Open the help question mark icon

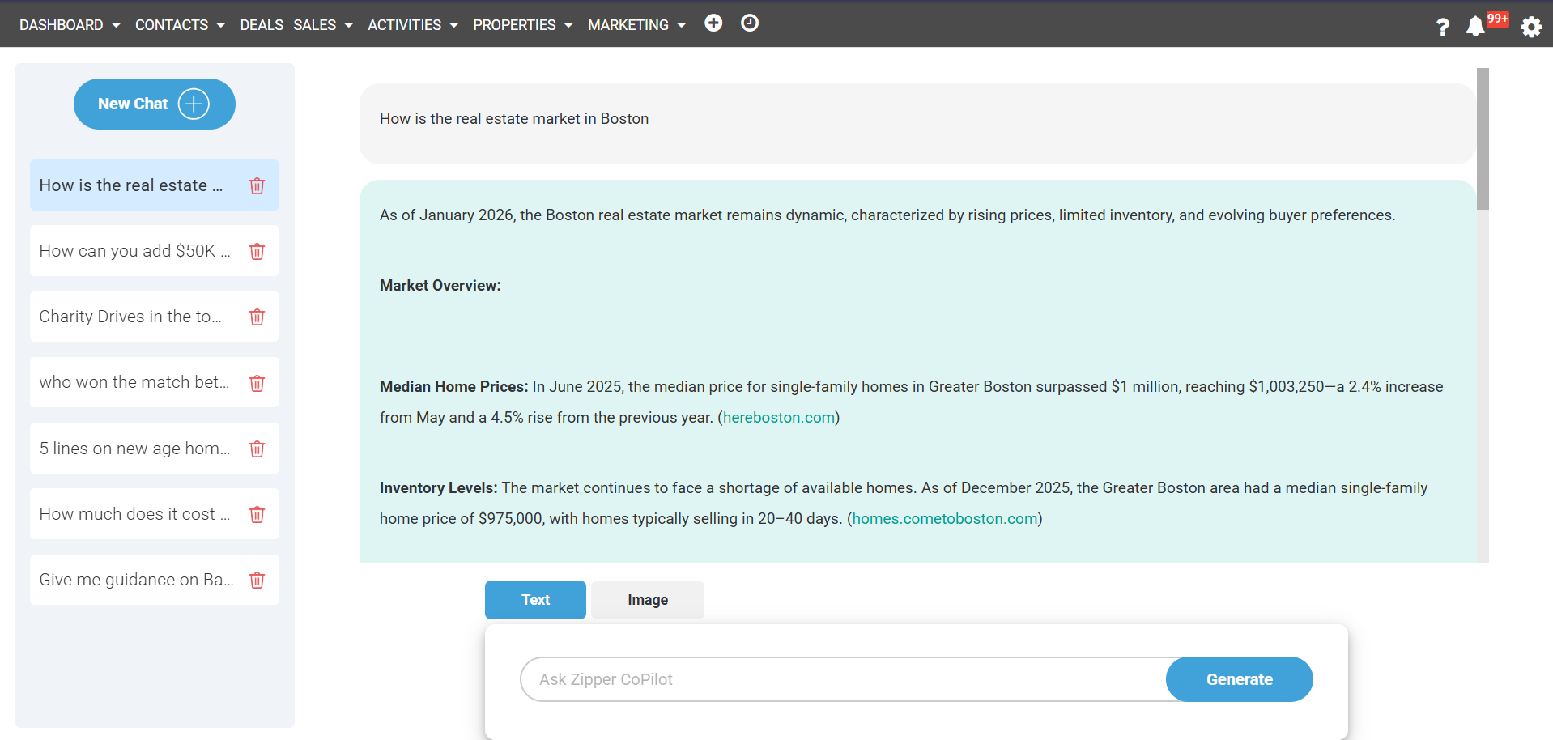coord(1442,27)
